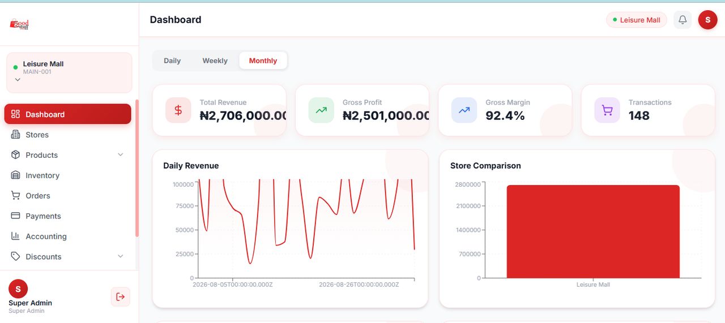Click the Total Revenue dollar icon
725x323 pixels.
click(178, 110)
